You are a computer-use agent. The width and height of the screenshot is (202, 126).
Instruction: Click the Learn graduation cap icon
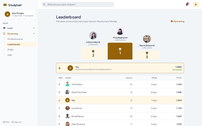click(4, 28)
